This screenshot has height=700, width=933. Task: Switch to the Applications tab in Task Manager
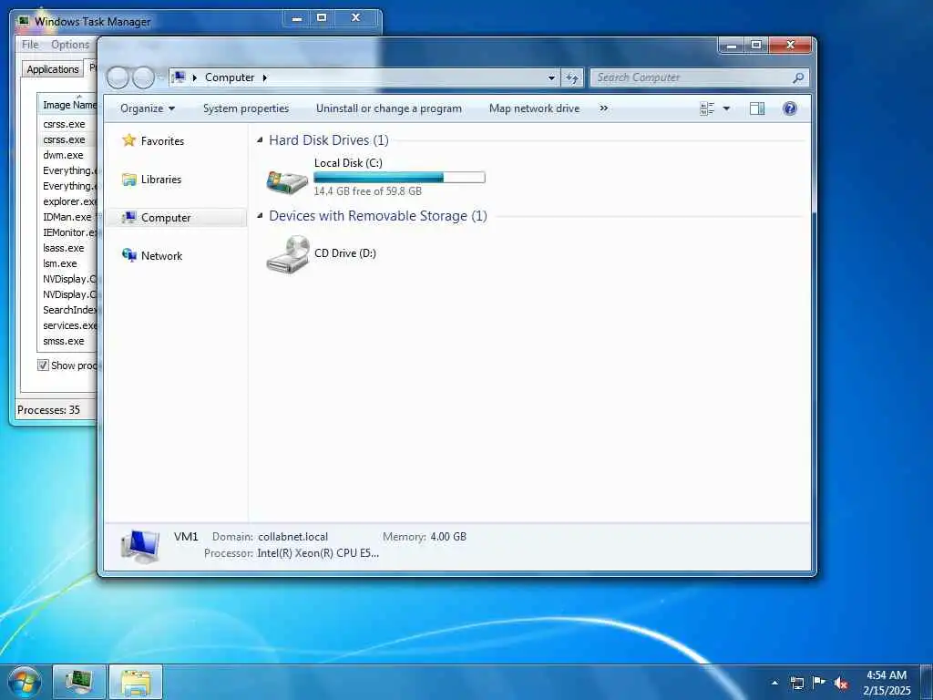coord(52,69)
